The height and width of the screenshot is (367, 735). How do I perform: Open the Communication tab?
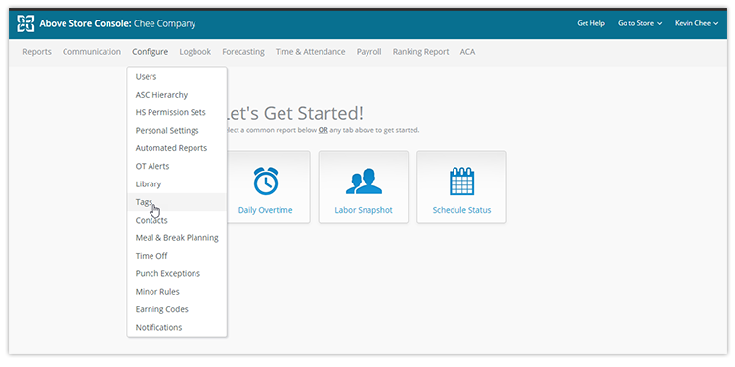(x=92, y=52)
